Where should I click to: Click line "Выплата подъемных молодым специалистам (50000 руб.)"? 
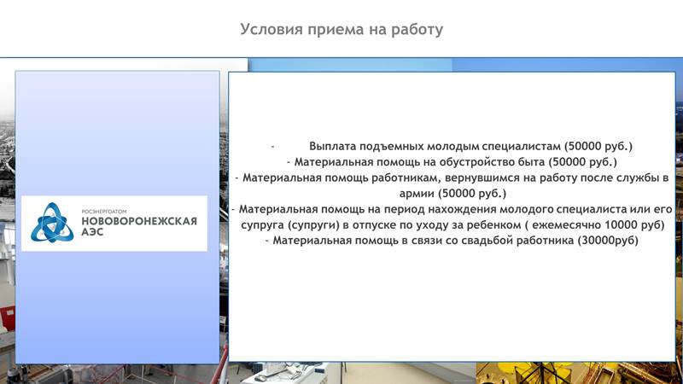(x=470, y=146)
